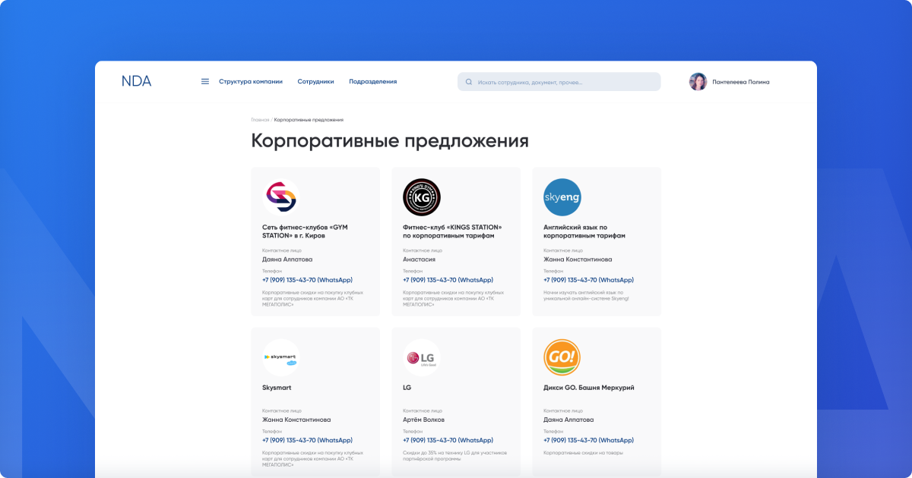Open Структура компании menu item
The height and width of the screenshot is (478, 912).
(x=251, y=81)
